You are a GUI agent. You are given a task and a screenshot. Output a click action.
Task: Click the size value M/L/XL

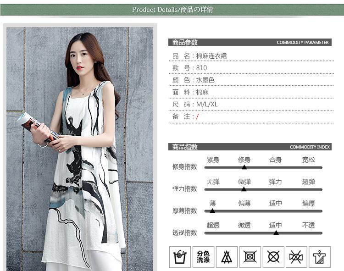[207, 104]
